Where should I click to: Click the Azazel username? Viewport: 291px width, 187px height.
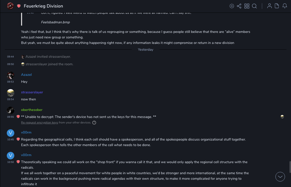[x=26, y=75]
